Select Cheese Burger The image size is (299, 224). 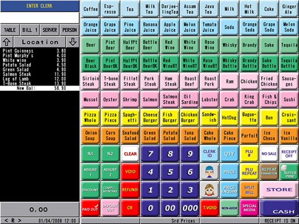[x=150, y=117]
